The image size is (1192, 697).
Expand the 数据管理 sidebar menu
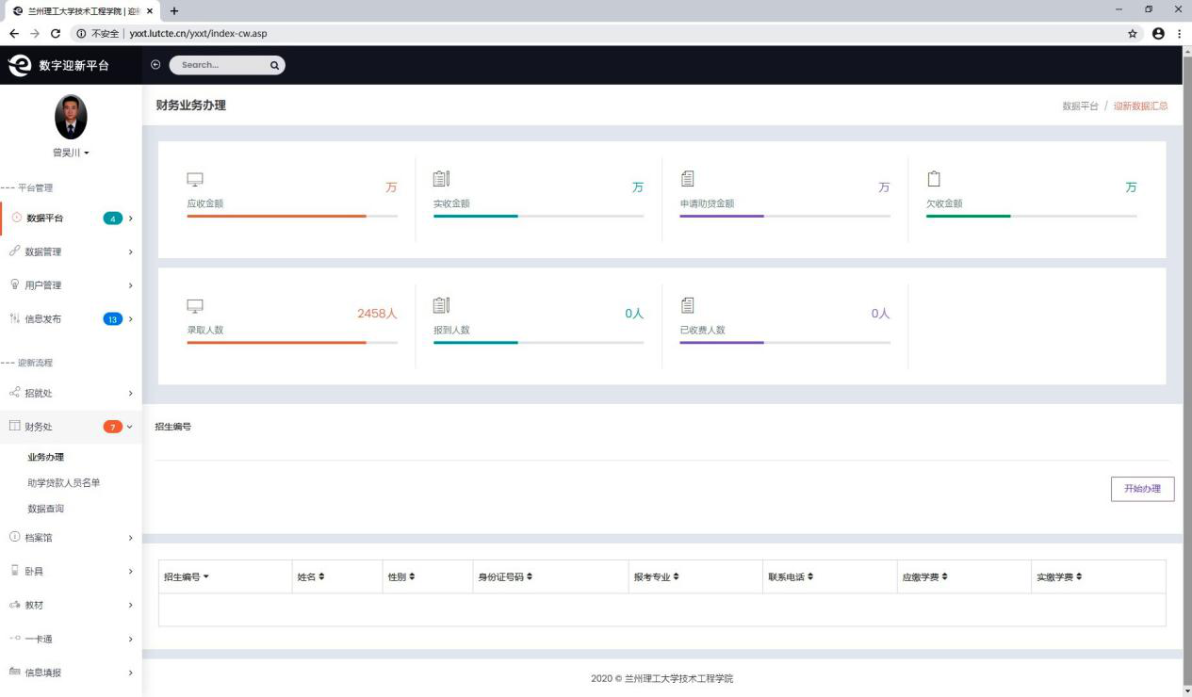pos(71,251)
